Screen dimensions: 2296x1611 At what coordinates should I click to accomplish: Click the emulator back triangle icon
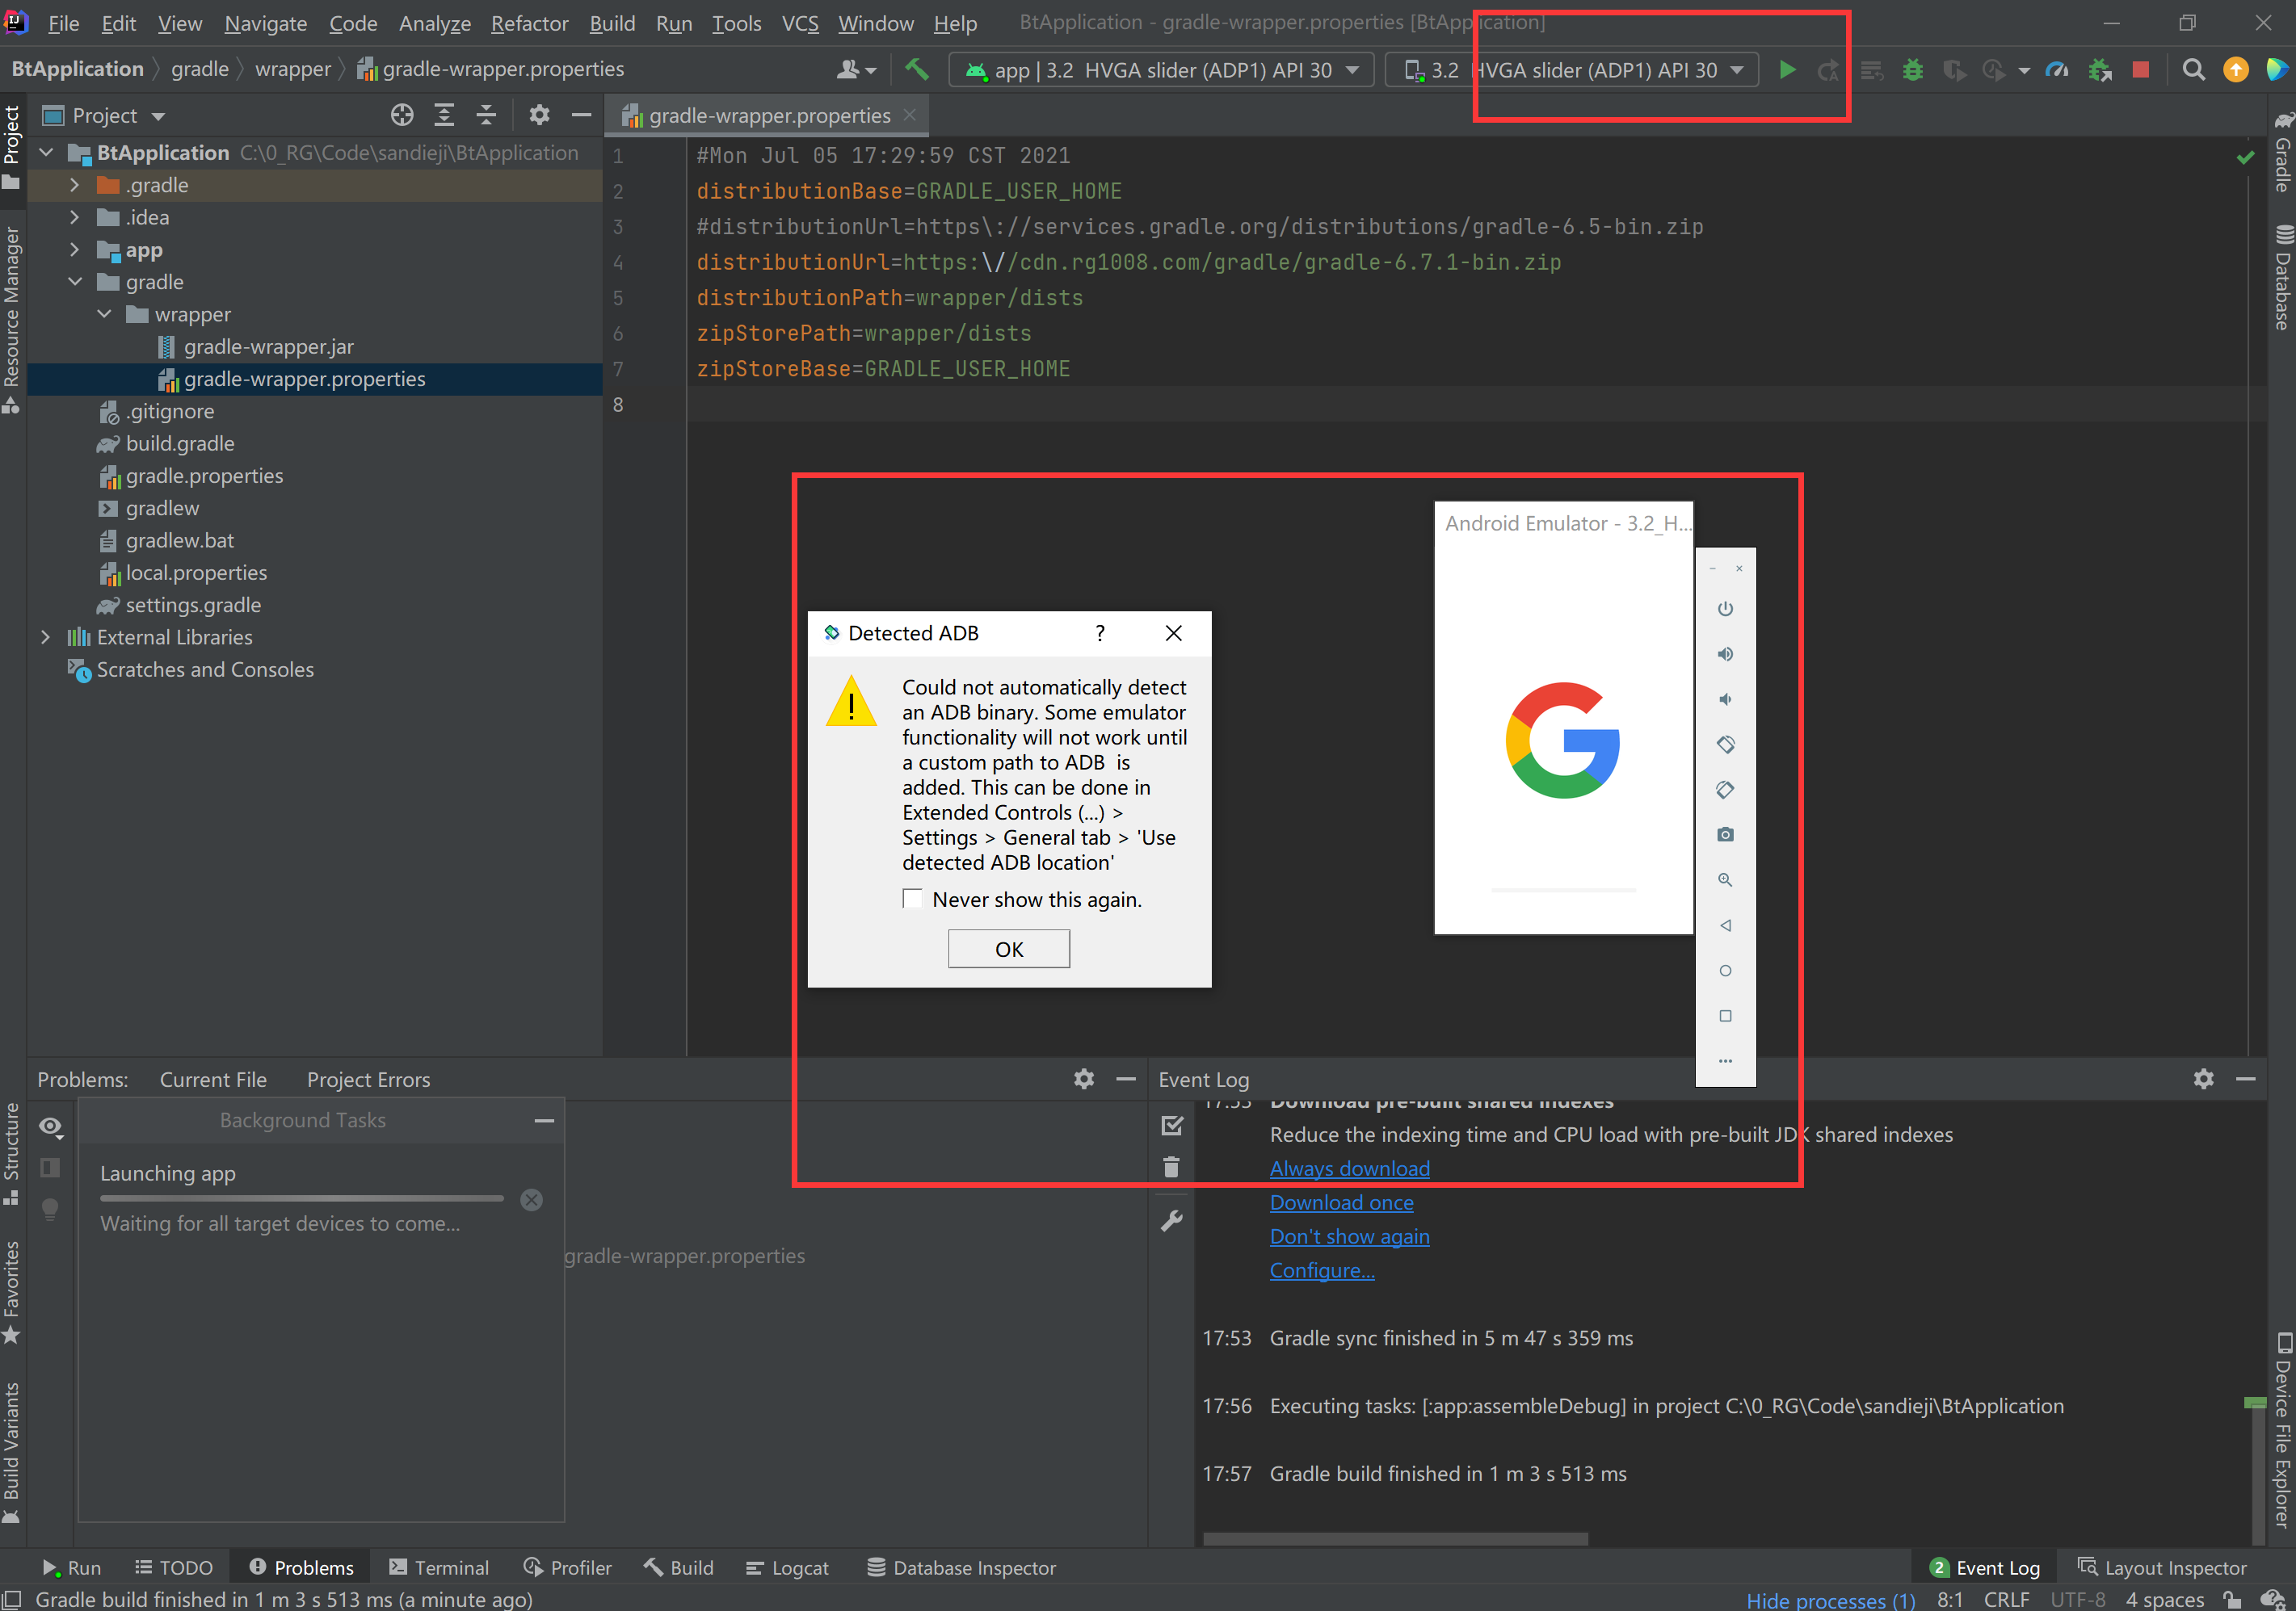(x=1725, y=925)
